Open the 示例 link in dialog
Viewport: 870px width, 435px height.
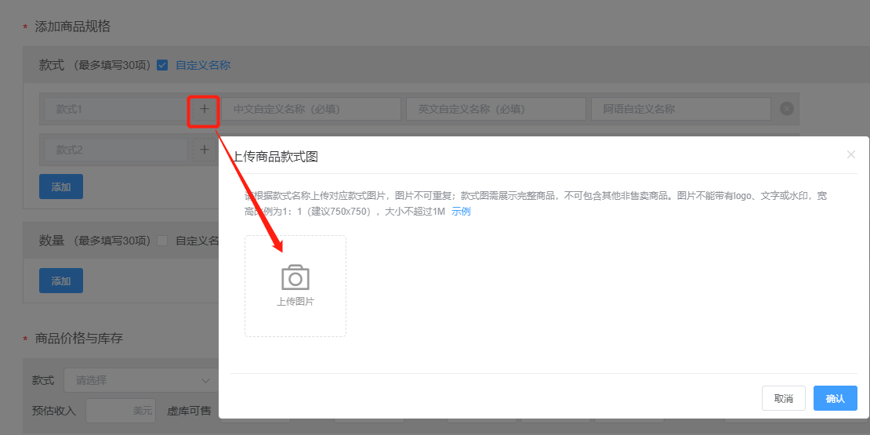pos(461,212)
